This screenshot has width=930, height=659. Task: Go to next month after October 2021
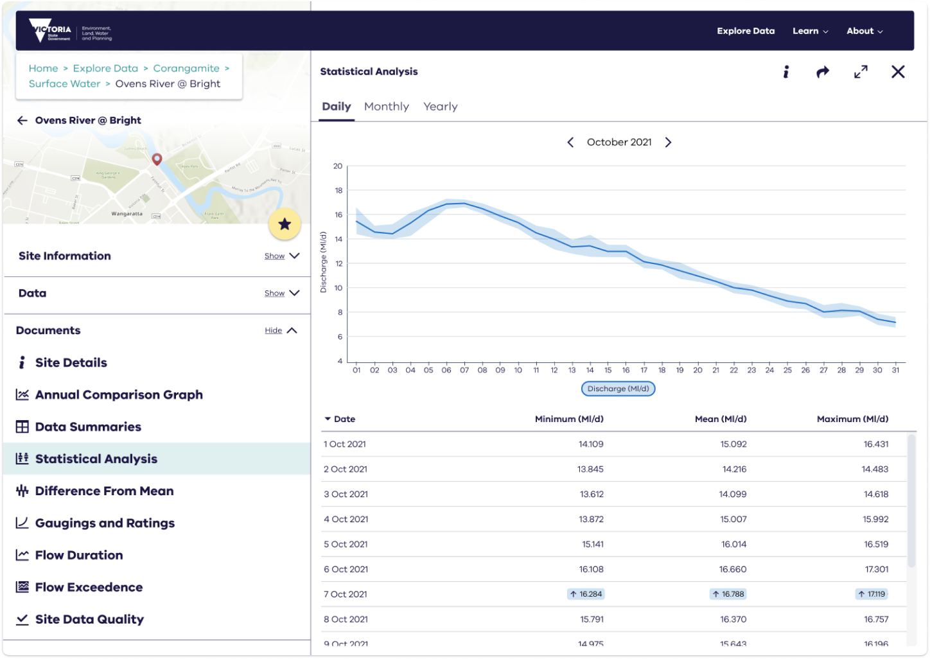[x=668, y=142]
